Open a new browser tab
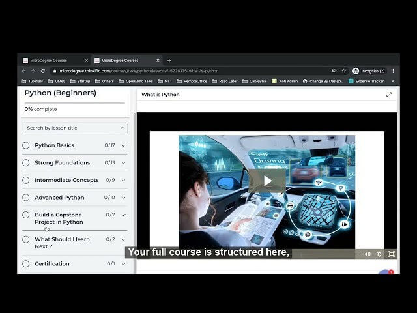 click(169, 60)
